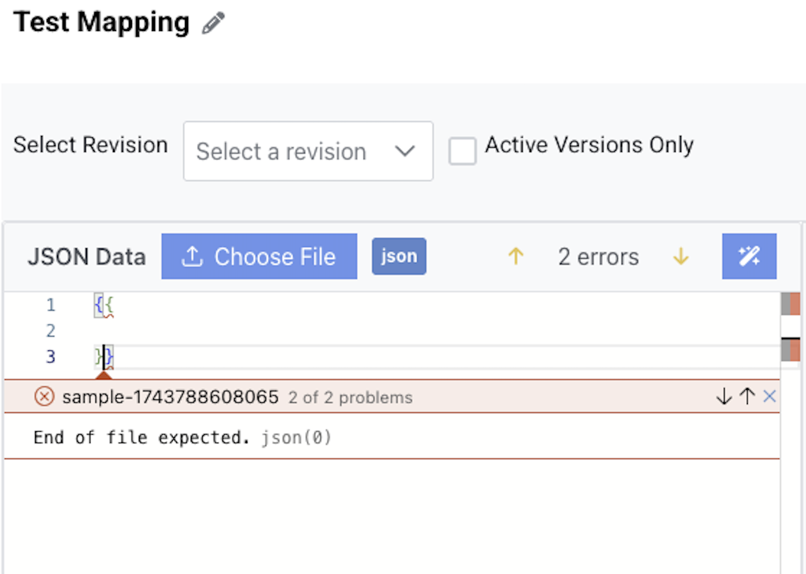Click the sample-1743788608065 file name
Image resolution: width=806 pixels, height=574 pixels.
pyautogui.click(x=170, y=397)
